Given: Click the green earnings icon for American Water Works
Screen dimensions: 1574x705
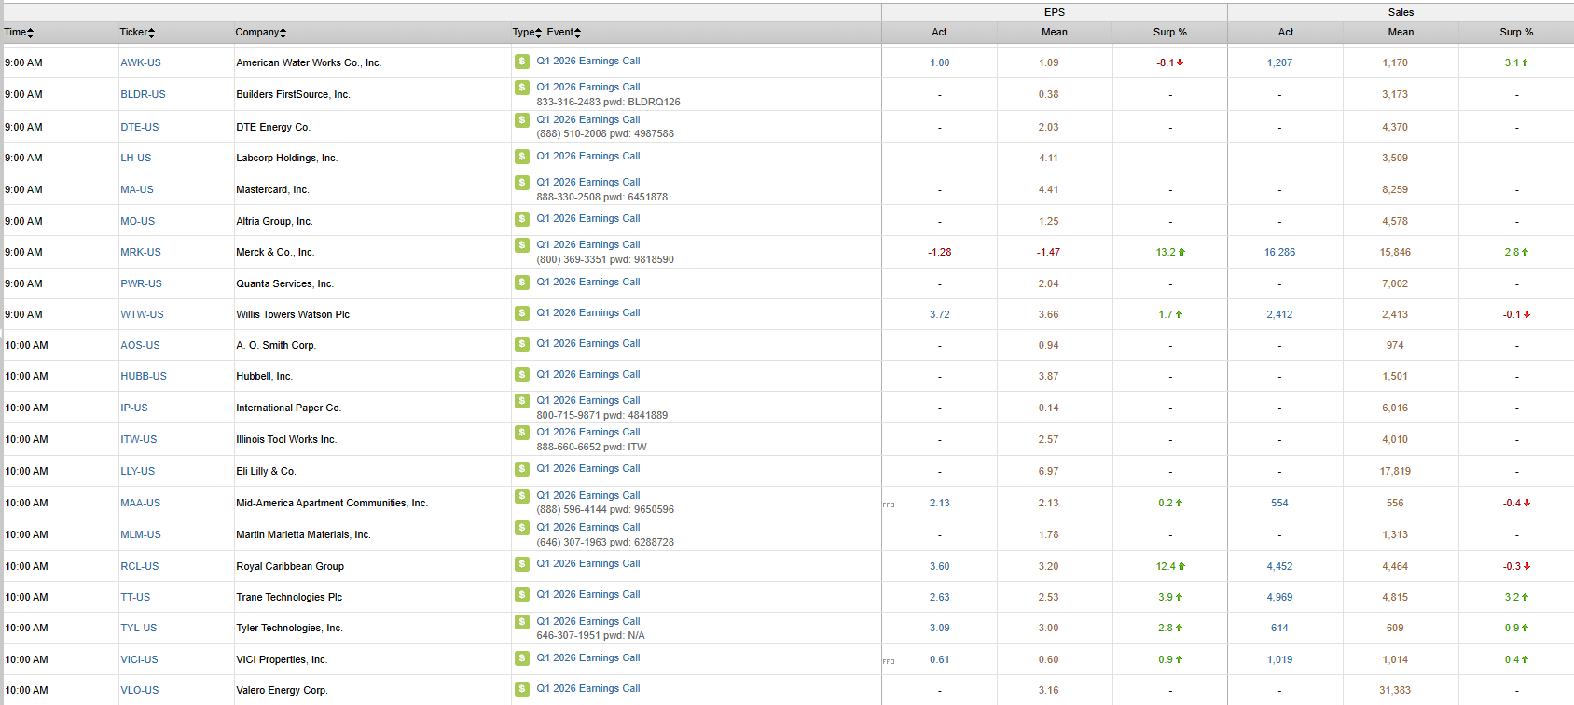Looking at the screenshot, I should point(522,62).
